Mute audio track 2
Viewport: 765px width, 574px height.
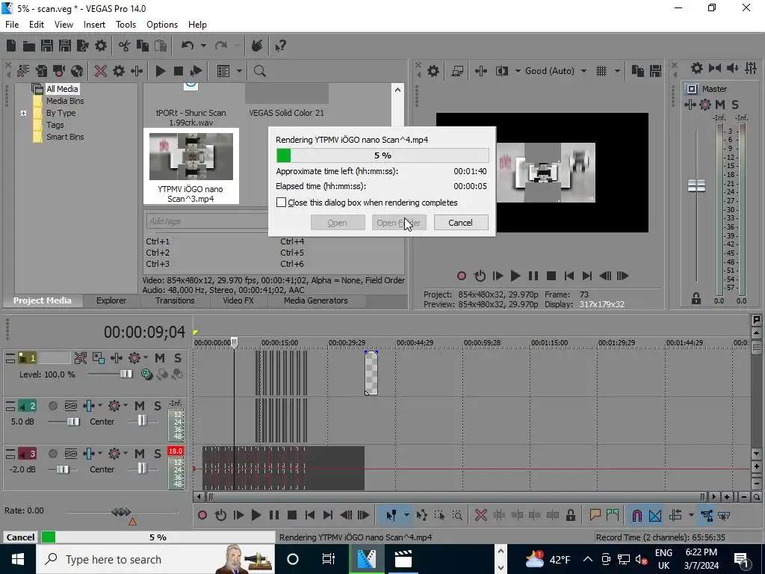140,406
